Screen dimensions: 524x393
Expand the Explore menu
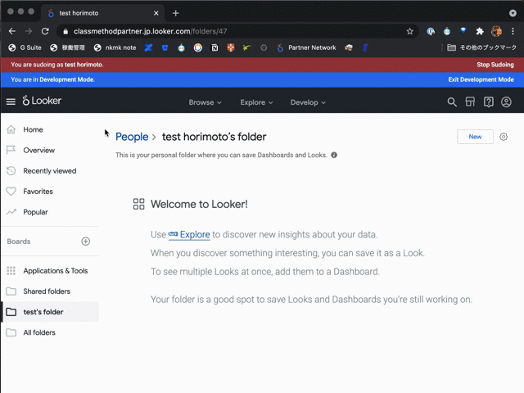tap(256, 102)
